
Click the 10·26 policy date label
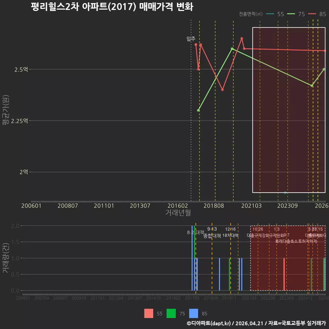pyautogui.click(x=258, y=229)
